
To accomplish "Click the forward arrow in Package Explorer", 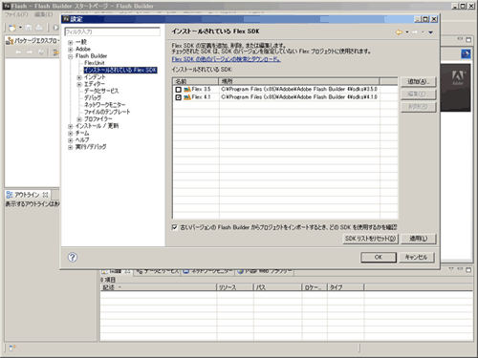I will coord(30,53).
